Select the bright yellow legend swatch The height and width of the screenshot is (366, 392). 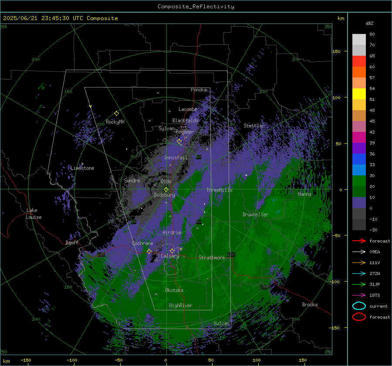[359, 94]
